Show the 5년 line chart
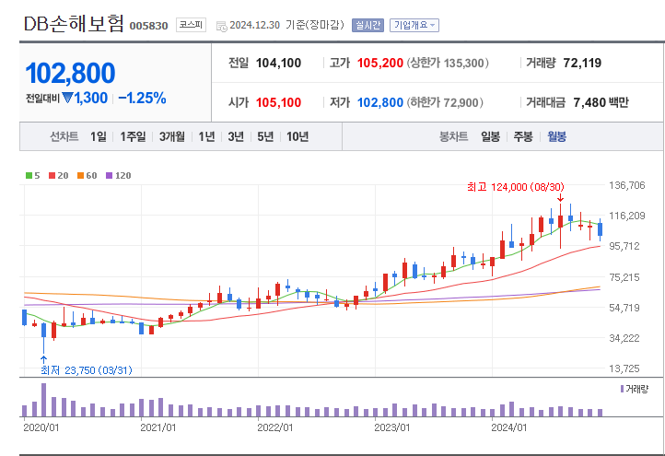This screenshot has width=665, height=456. [265, 136]
